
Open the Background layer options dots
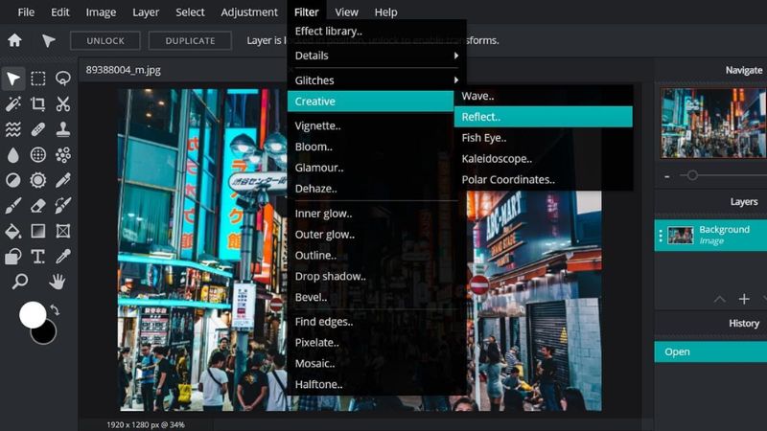660,235
